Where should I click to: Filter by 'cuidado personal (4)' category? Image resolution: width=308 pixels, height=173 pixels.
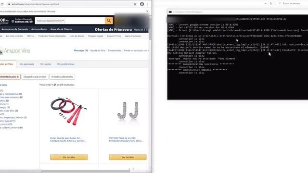point(12,128)
